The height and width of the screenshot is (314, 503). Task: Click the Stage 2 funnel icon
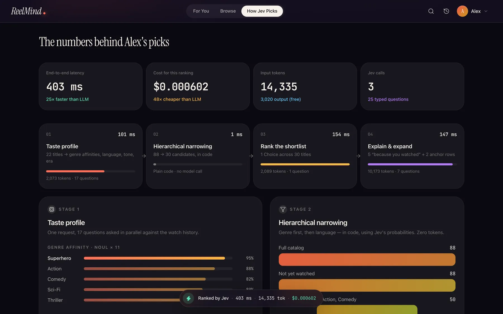(283, 209)
